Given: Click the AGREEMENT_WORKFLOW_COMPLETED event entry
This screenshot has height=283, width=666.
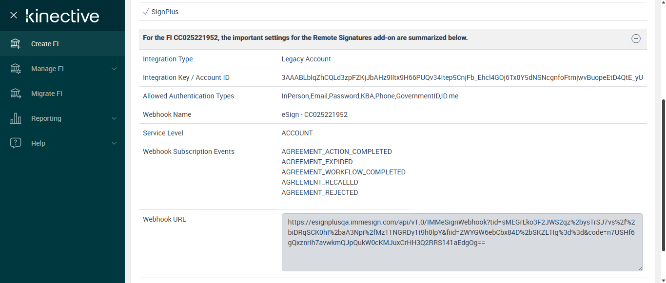Looking at the screenshot, I should click(343, 172).
